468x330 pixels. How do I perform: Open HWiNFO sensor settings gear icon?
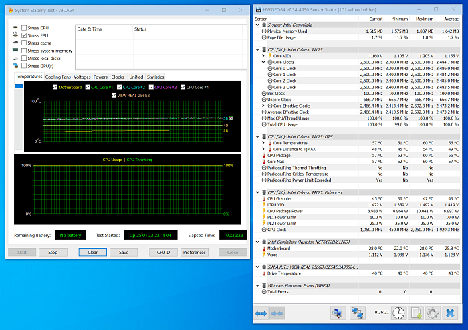[433, 313]
